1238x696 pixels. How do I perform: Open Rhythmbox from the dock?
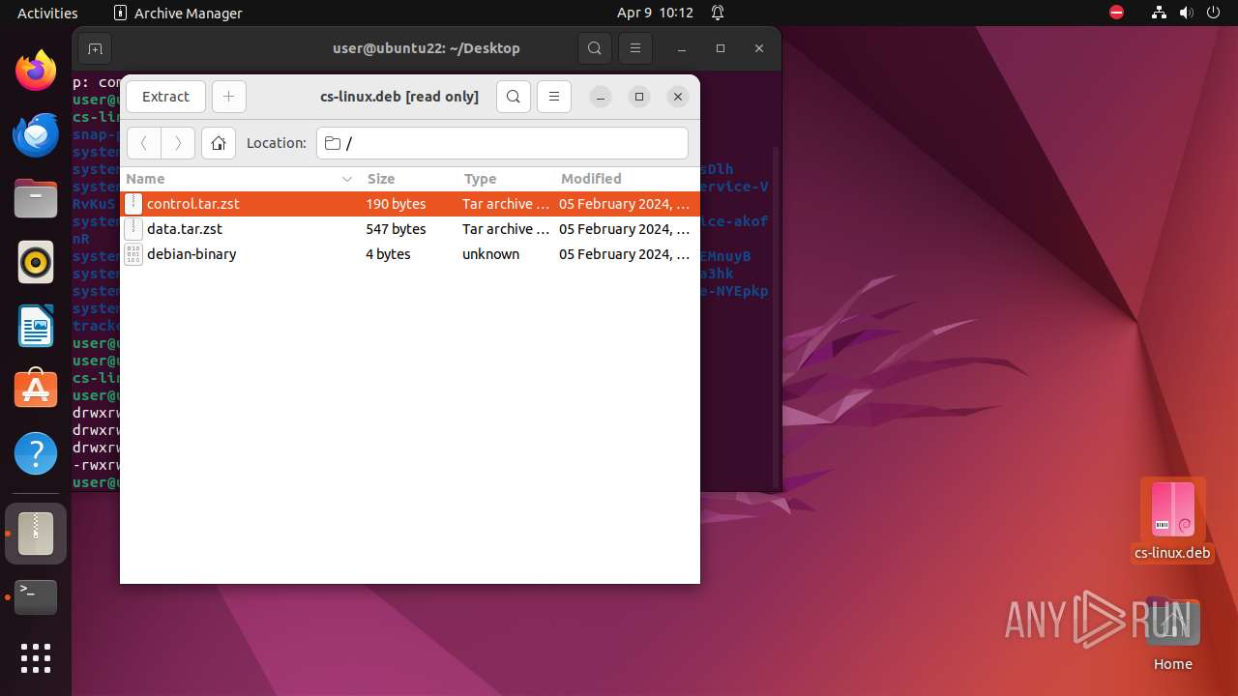(x=36, y=262)
